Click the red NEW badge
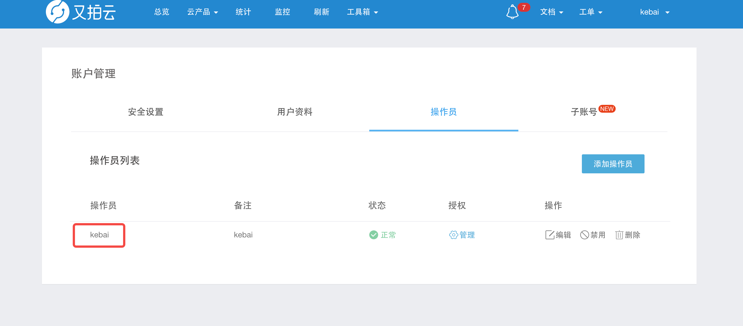The image size is (743, 326). [x=607, y=109]
